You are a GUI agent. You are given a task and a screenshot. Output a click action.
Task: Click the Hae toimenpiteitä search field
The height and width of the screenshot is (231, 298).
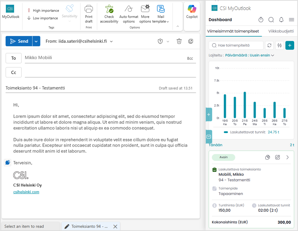(236, 45)
